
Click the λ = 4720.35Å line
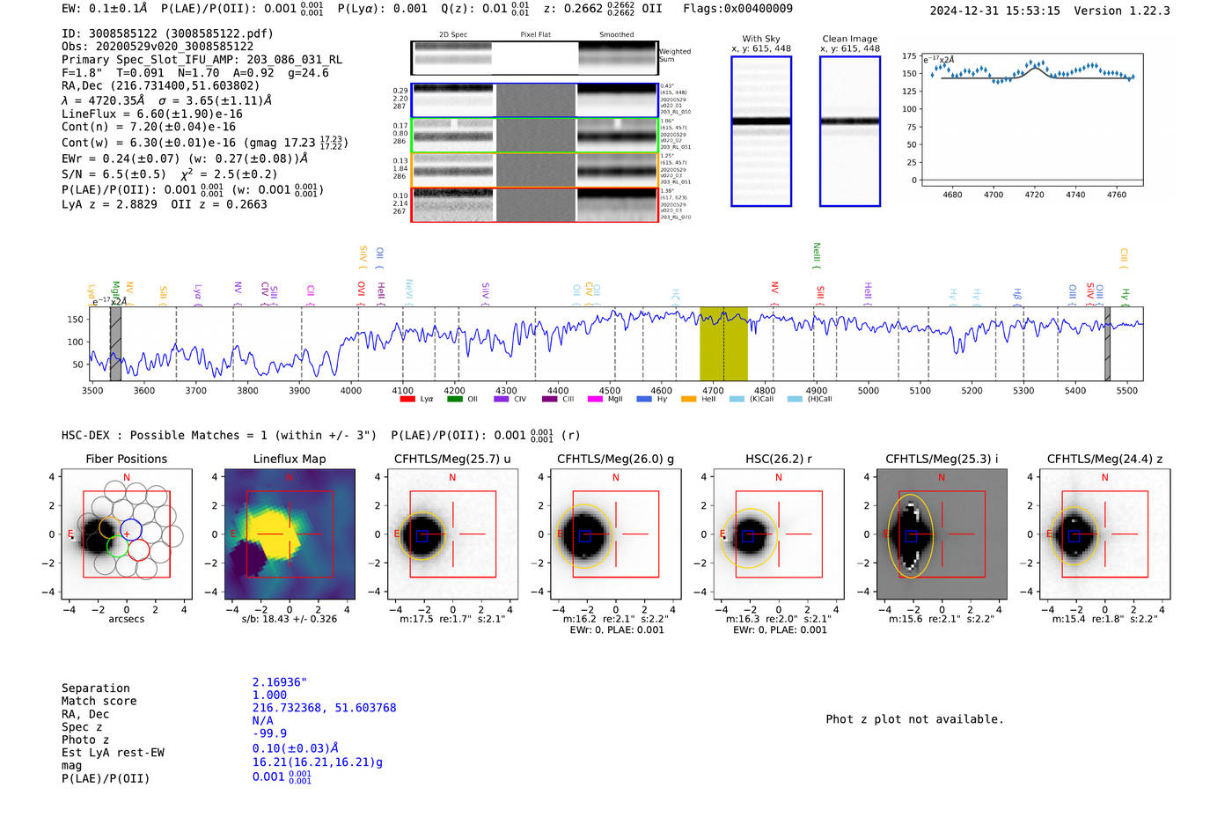(166, 100)
